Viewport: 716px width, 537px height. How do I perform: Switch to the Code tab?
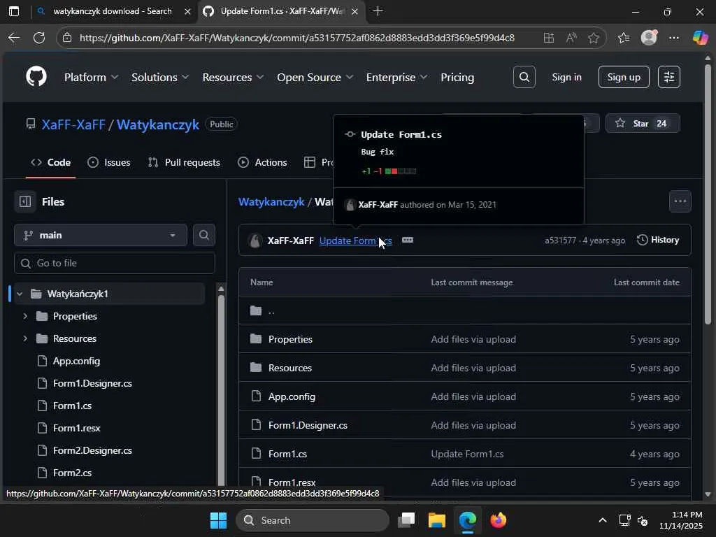coord(50,162)
